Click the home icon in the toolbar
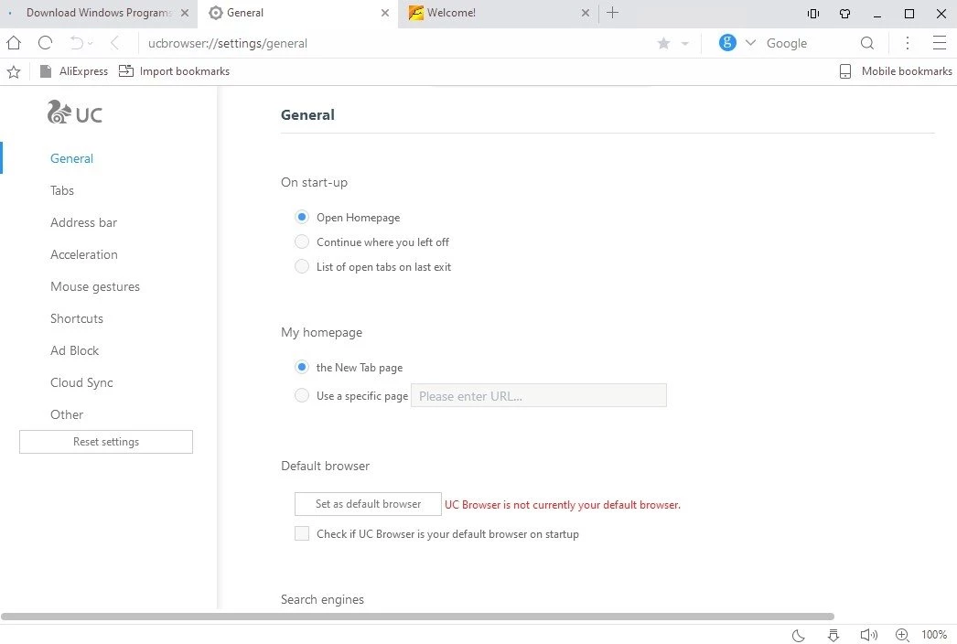Screen dimensions: 957x644 click(x=14, y=43)
